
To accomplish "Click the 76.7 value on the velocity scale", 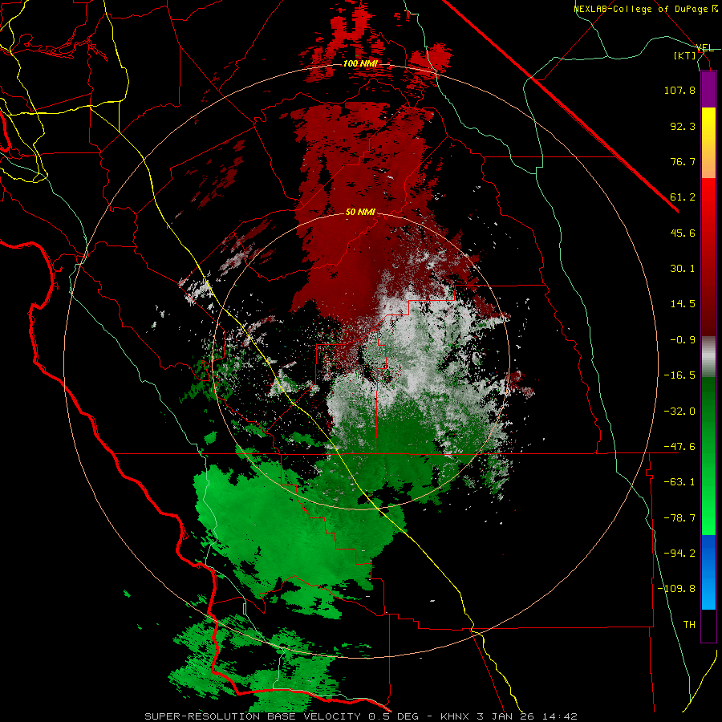I will [683, 161].
